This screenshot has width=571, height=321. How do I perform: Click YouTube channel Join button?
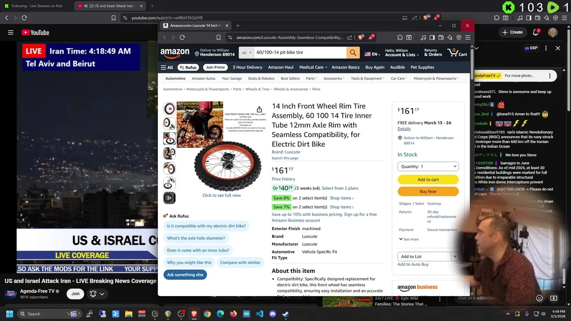pos(75,293)
